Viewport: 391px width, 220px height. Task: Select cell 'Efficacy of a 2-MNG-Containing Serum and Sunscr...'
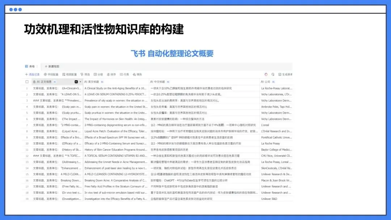116,144
